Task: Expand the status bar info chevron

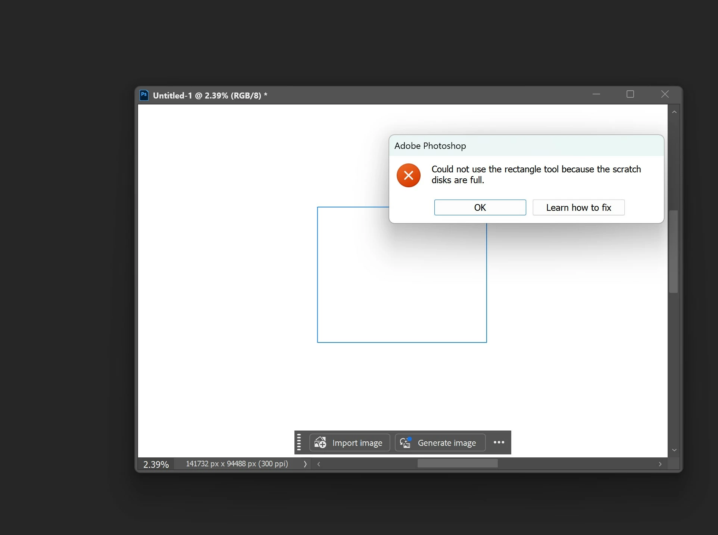Action: point(305,464)
